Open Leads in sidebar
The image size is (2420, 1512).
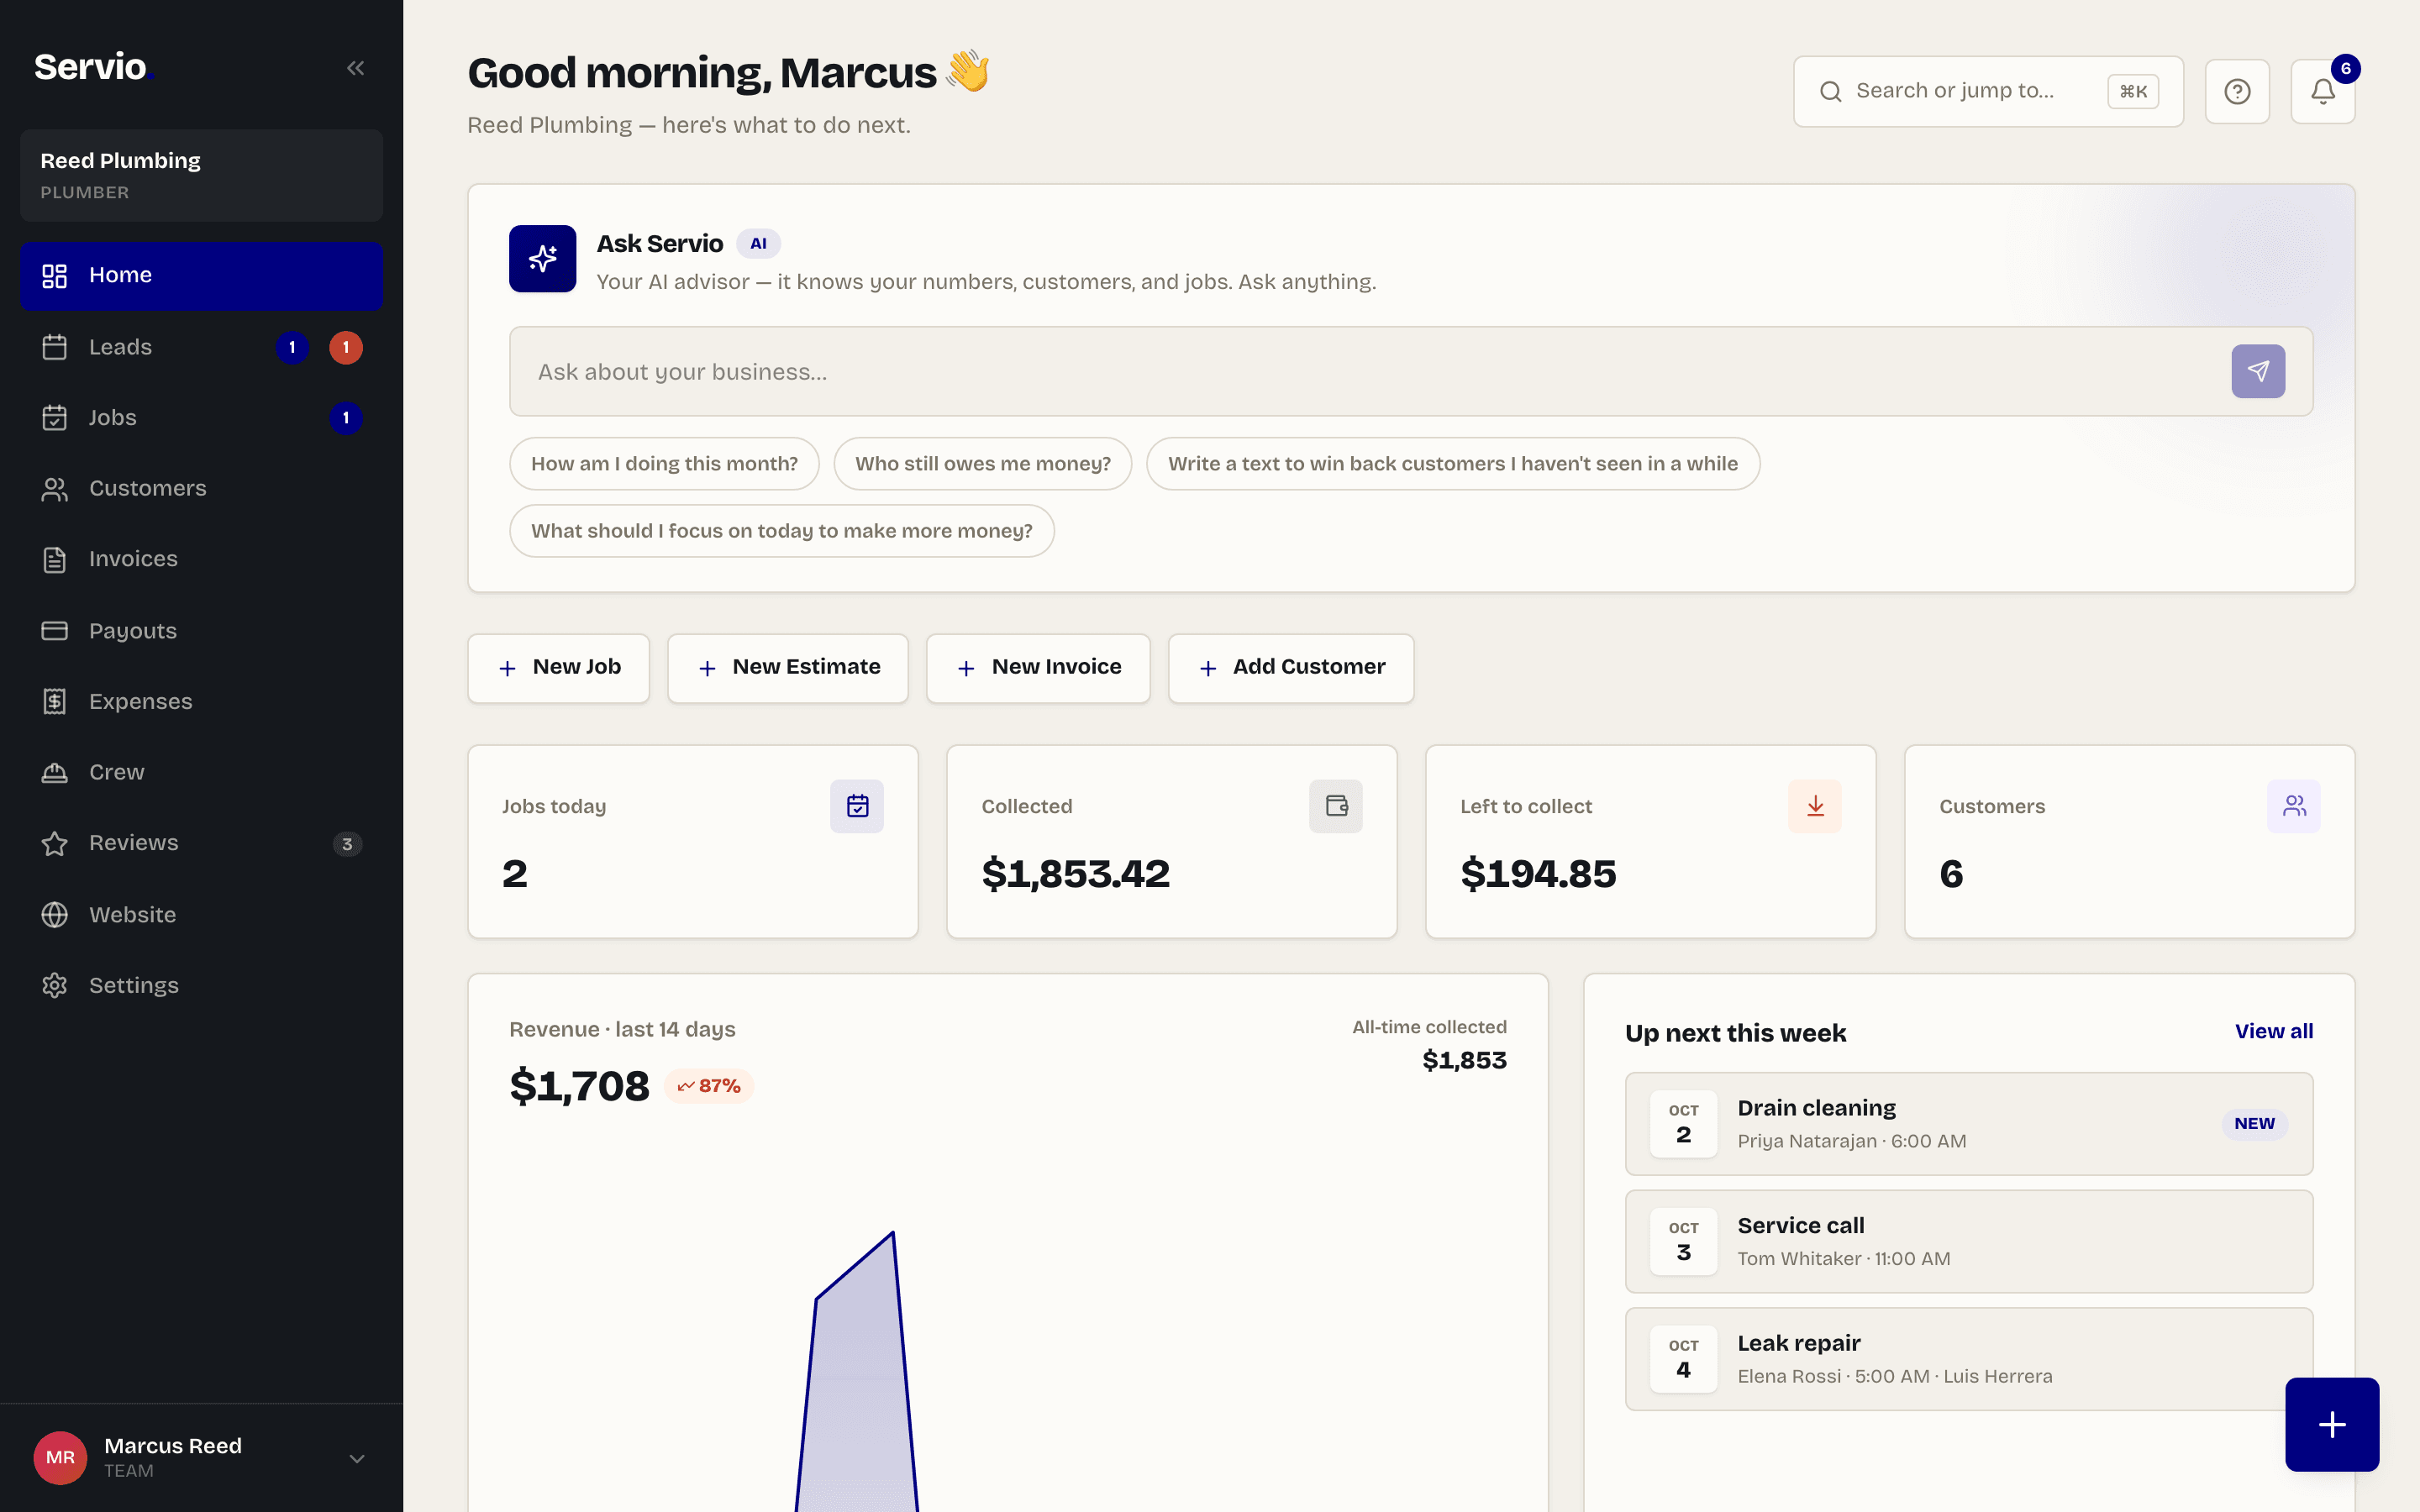[201, 347]
